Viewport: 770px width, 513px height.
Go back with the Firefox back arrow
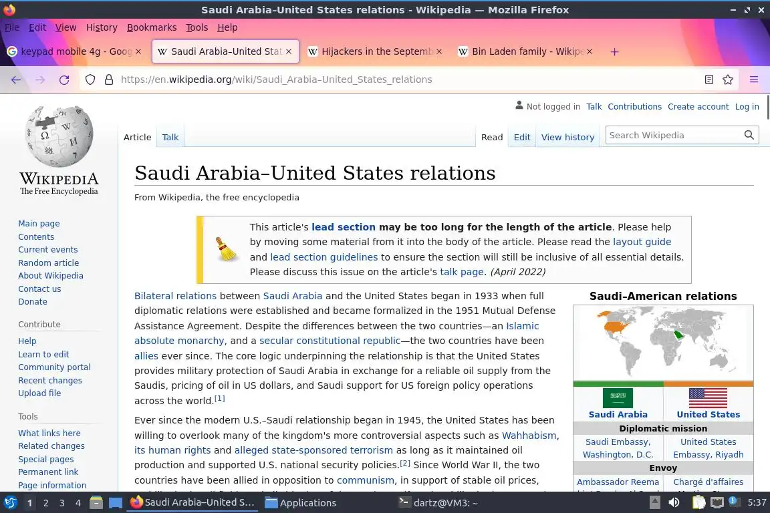(x=16, y=79)
